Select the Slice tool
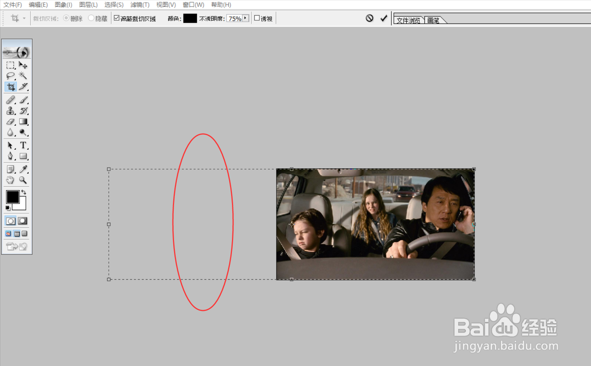The image size is (591, 366). click(23, 87)
